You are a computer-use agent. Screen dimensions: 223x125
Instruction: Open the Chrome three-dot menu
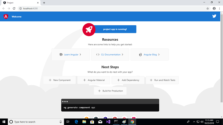(220, 9)
